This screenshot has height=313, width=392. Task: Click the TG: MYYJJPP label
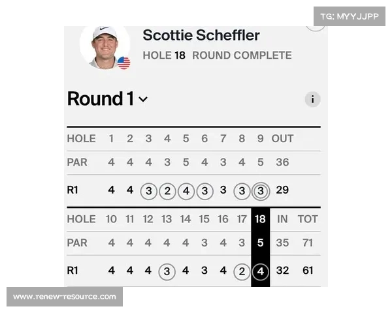coord(350,16)
